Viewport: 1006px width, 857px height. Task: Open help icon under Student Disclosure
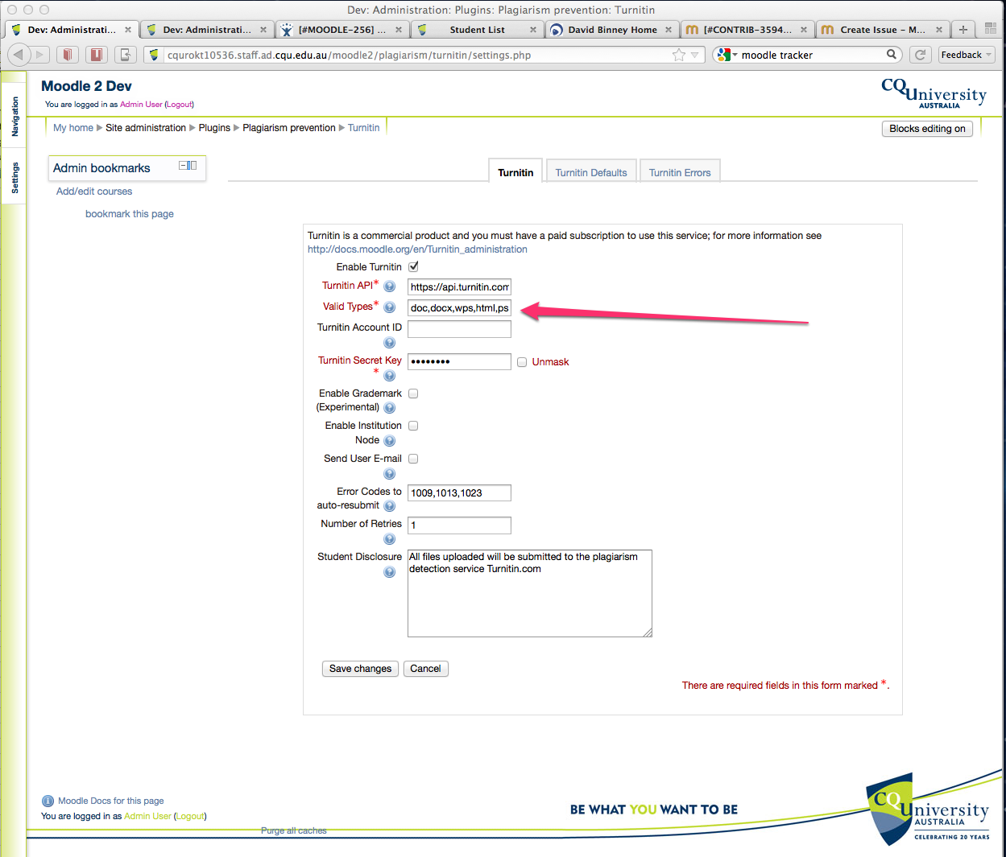pos(390,572)
